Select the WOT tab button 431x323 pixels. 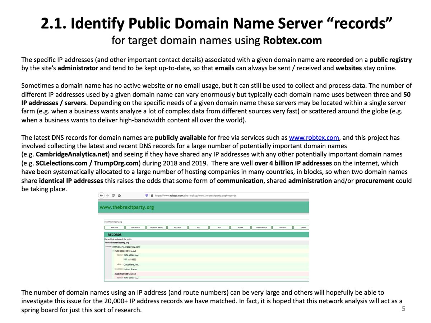pos(219,228)
